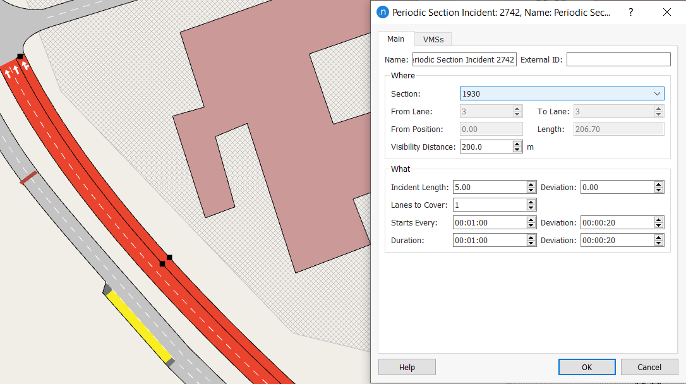This screenshot has height=384, width=686.
Task: Decrease the Duration time value
Action: (531, 243)
